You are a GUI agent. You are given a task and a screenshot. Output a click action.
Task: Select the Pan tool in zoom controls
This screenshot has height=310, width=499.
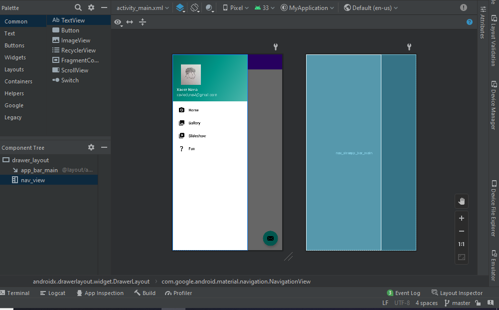pos(461,201)
